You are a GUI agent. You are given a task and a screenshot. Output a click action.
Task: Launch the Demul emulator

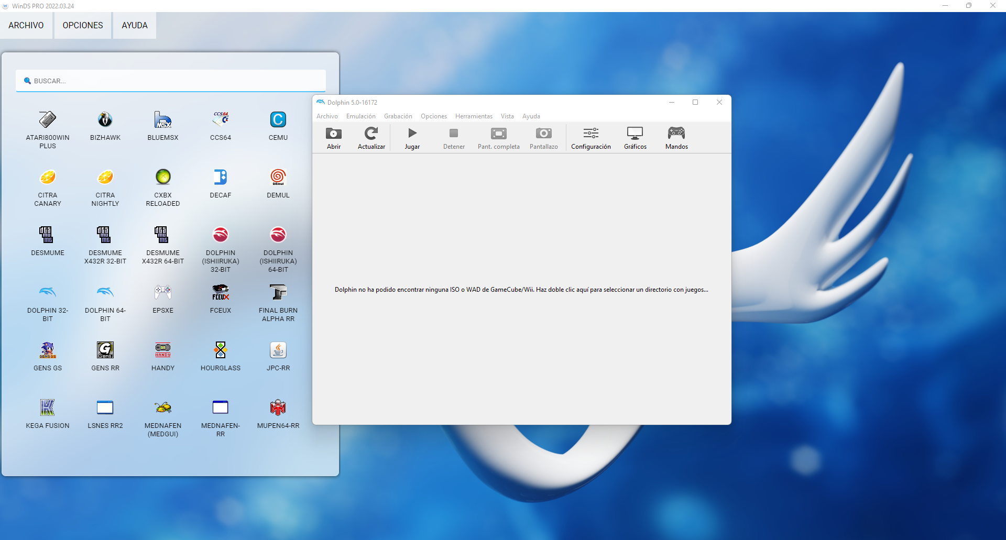(x=278, y=184)
